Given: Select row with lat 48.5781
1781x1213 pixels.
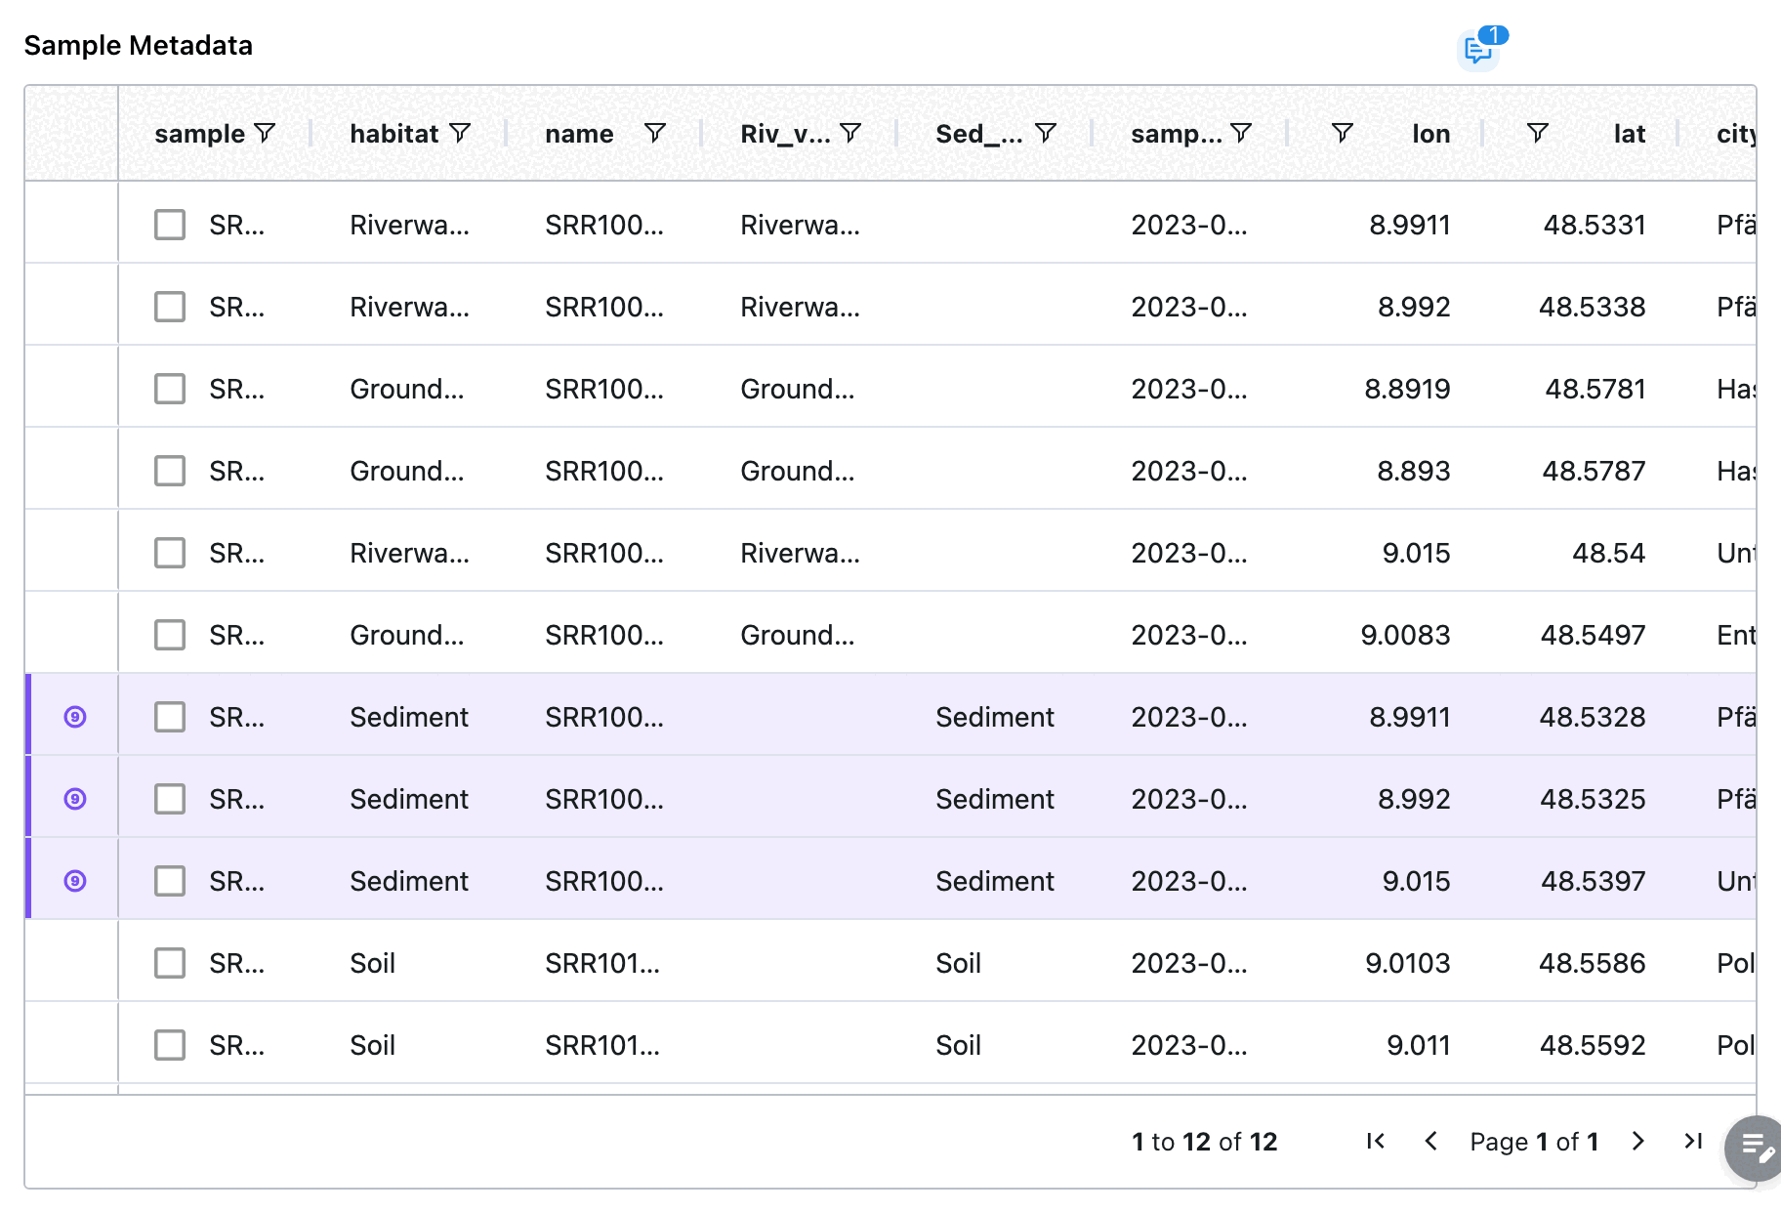Looking at the screenshot, I should point(170,389).
